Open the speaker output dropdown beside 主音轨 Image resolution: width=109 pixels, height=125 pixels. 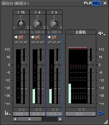[x=102, y=34]
